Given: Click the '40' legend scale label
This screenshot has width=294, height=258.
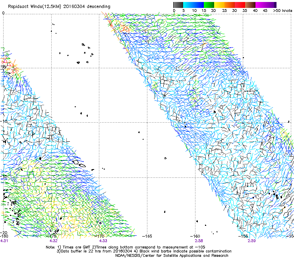Looking at the screenshot, I should (x=255, y=11).
